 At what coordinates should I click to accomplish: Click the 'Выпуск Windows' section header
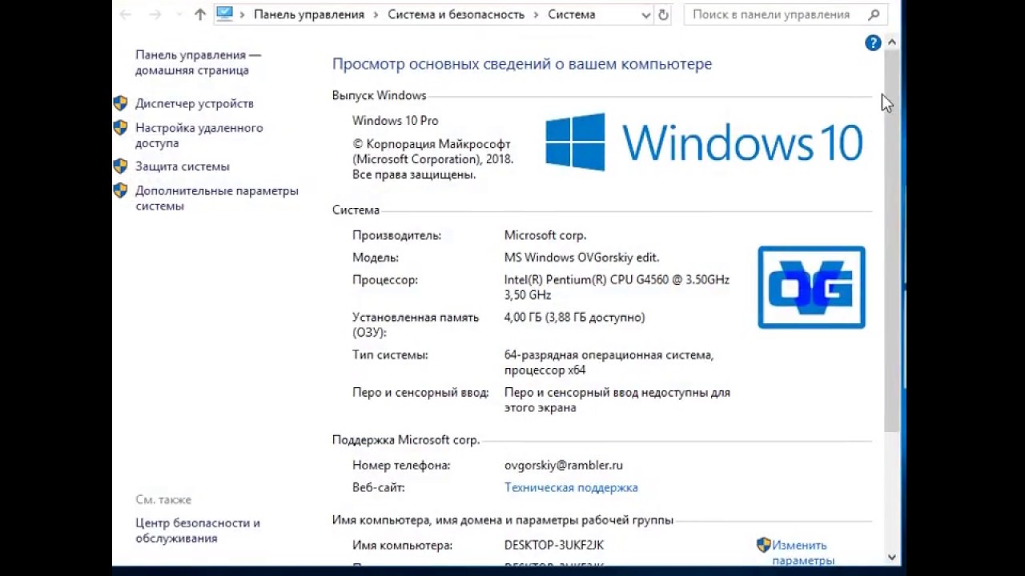[379, 95]
